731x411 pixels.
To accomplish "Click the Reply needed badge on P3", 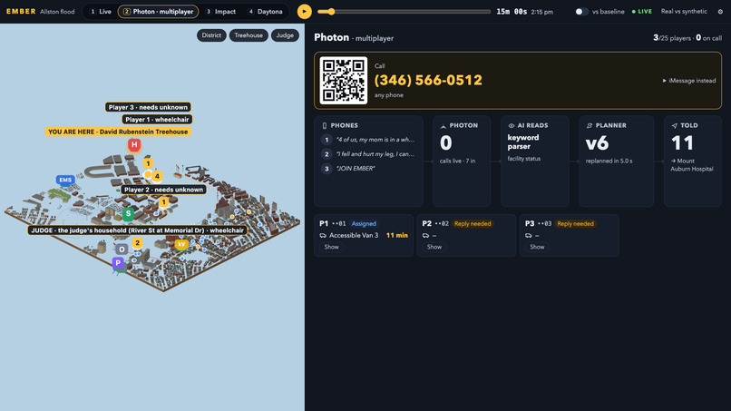I will point(575,224).
